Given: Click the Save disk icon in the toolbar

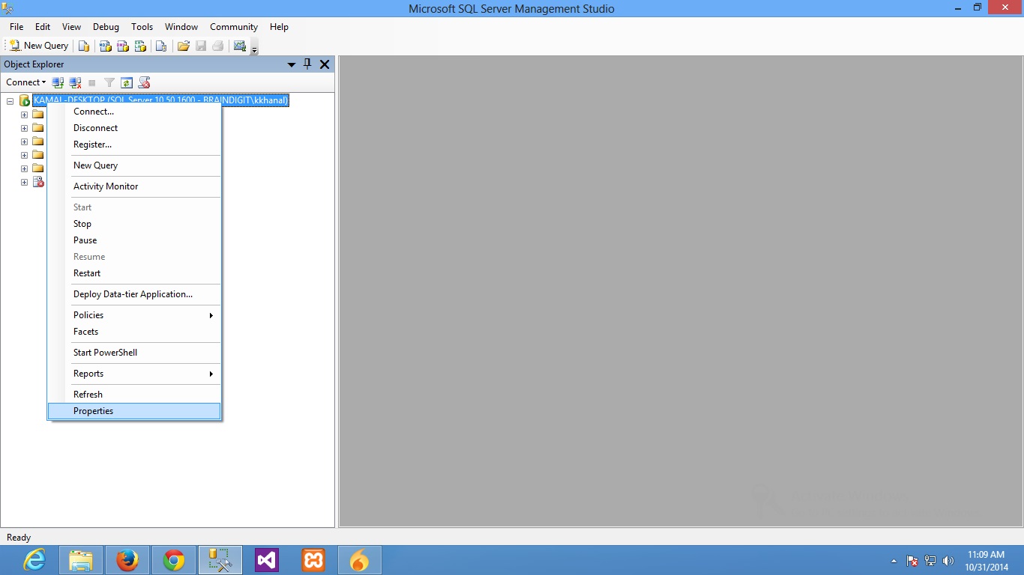Looking at the screenshot, I should click(x=201, y=46).
